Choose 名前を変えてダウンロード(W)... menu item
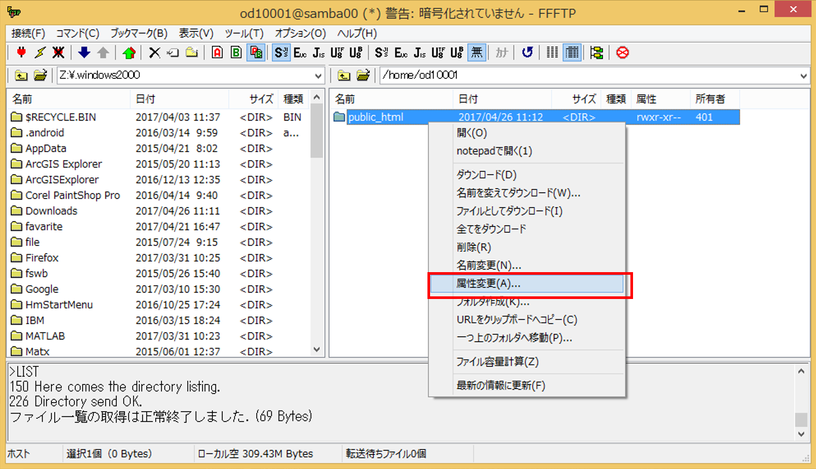Image resolution: width=816 pixels, height=469 pixels. point(527,193)
